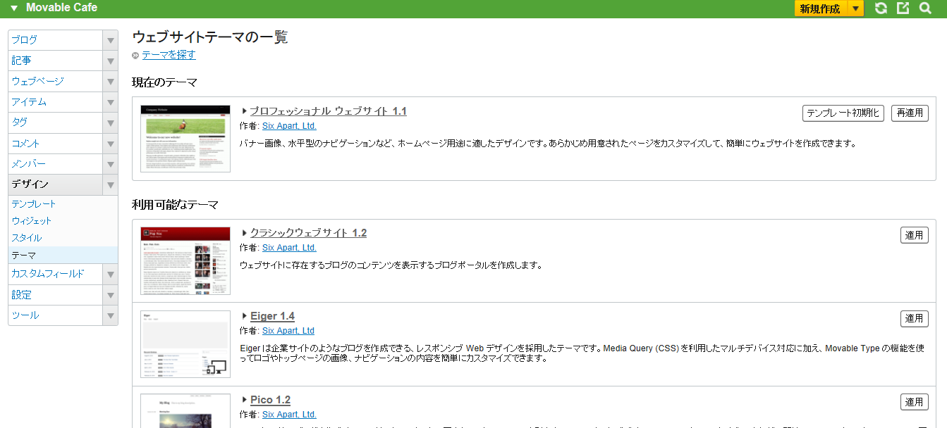Expand the カスタムフィールド menu arrow
The height and width of the screenshot is (428, 947).
click(110, 274)
